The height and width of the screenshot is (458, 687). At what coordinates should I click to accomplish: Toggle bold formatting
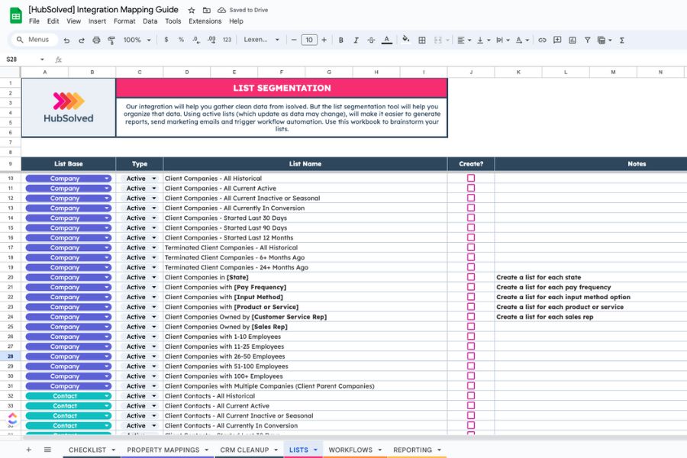(341, 40)
